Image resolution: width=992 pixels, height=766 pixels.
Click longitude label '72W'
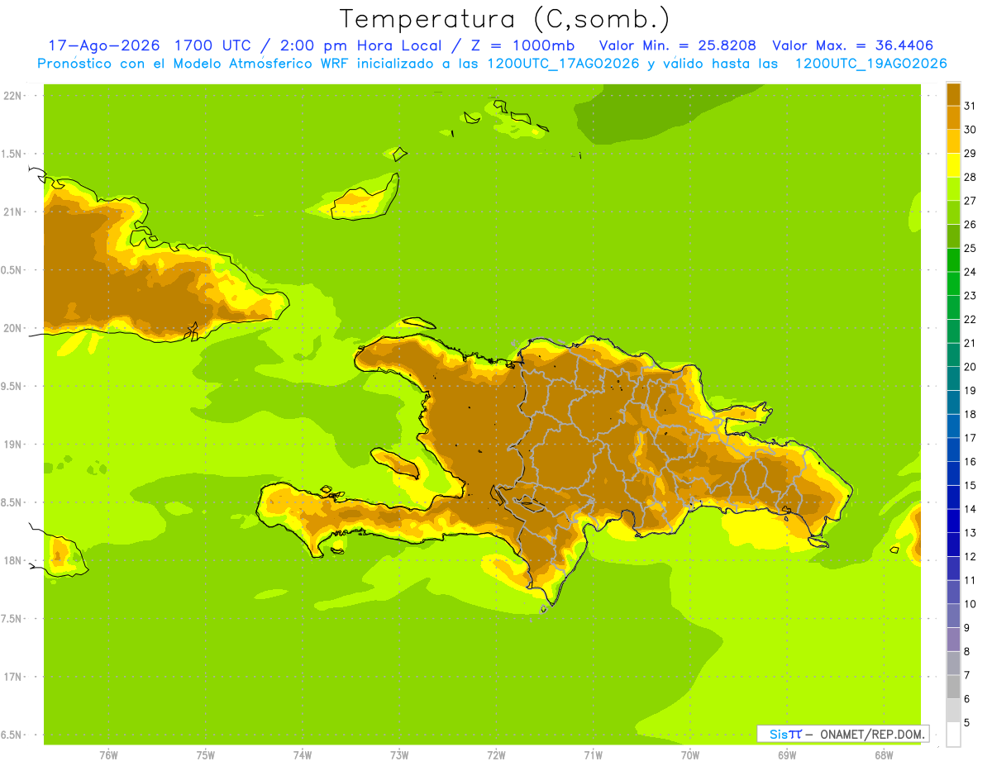(x=496, y=755)
